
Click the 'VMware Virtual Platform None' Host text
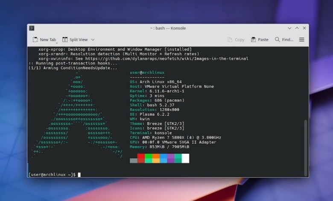pyautogui.click(x=179, y=86)
